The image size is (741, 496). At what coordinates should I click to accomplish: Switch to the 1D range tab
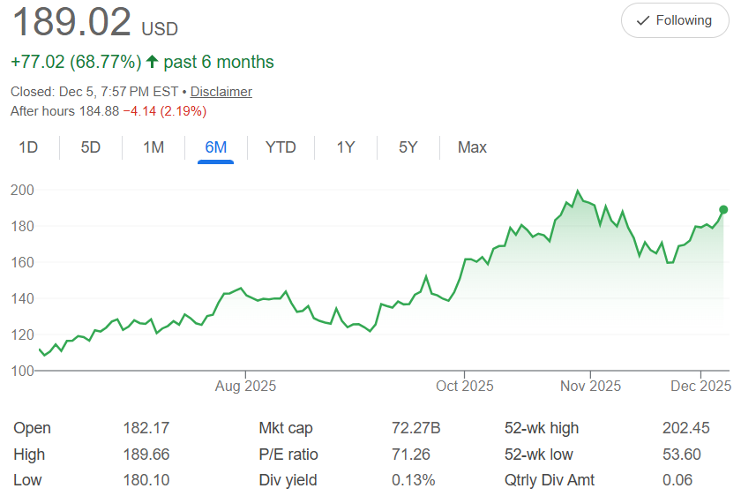coord(28,147)
